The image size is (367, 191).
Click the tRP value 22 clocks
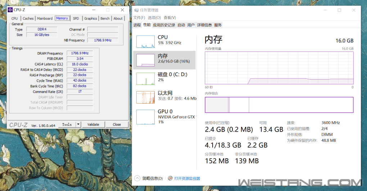80,75
